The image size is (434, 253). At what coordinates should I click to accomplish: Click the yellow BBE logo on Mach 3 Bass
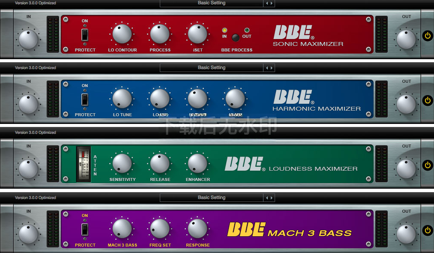click(246, 229)
